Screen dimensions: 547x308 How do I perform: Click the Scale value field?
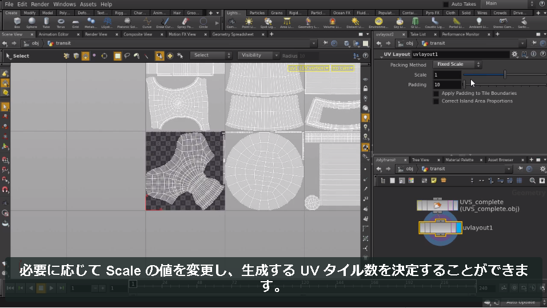447,75
